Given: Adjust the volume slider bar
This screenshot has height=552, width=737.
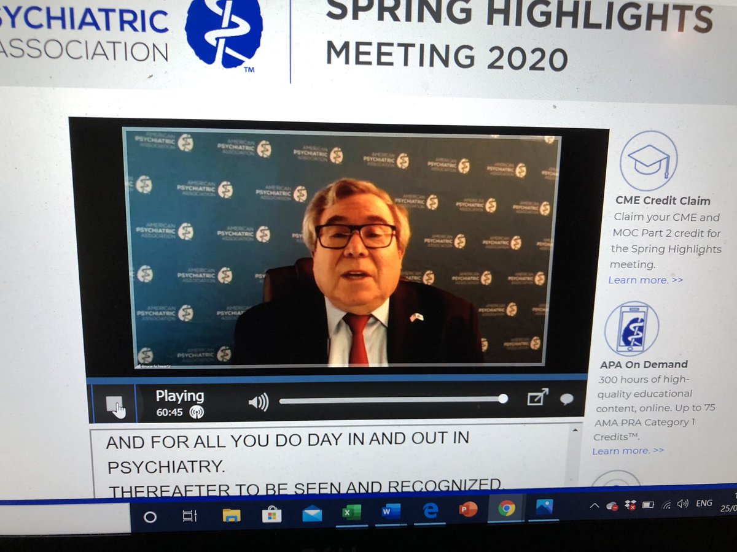Looking at the screenshot, I should 394,400.
